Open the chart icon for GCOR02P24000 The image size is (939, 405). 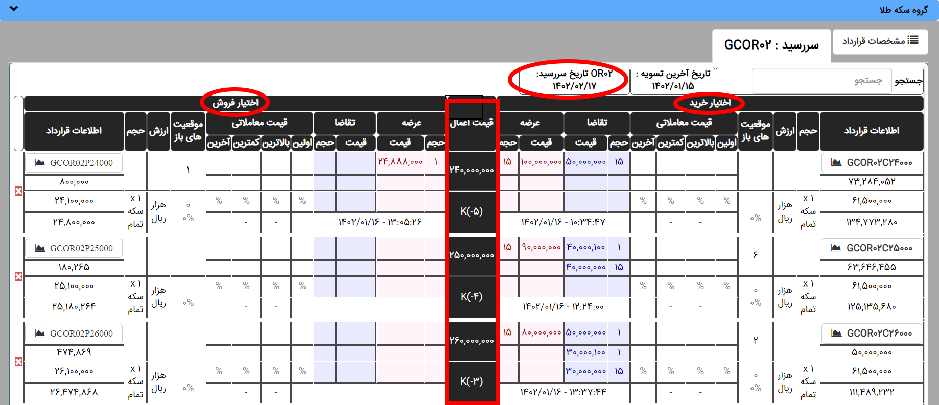tap(40, 163)
